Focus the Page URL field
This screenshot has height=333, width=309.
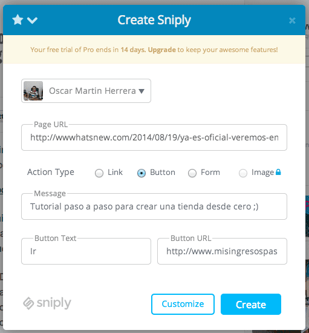(154, 137)
